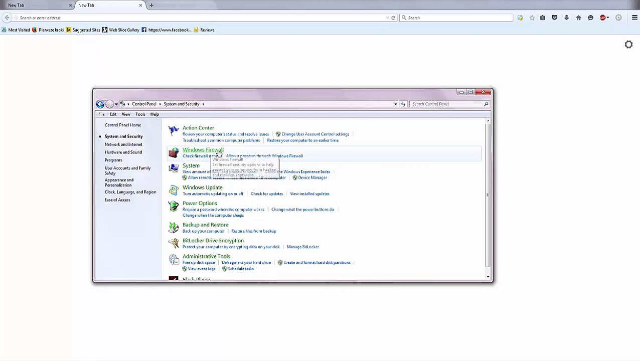The width and height of the screenshot is (640, 361).
Task: Click the new tab page gear icon
Action: point(628,45)
